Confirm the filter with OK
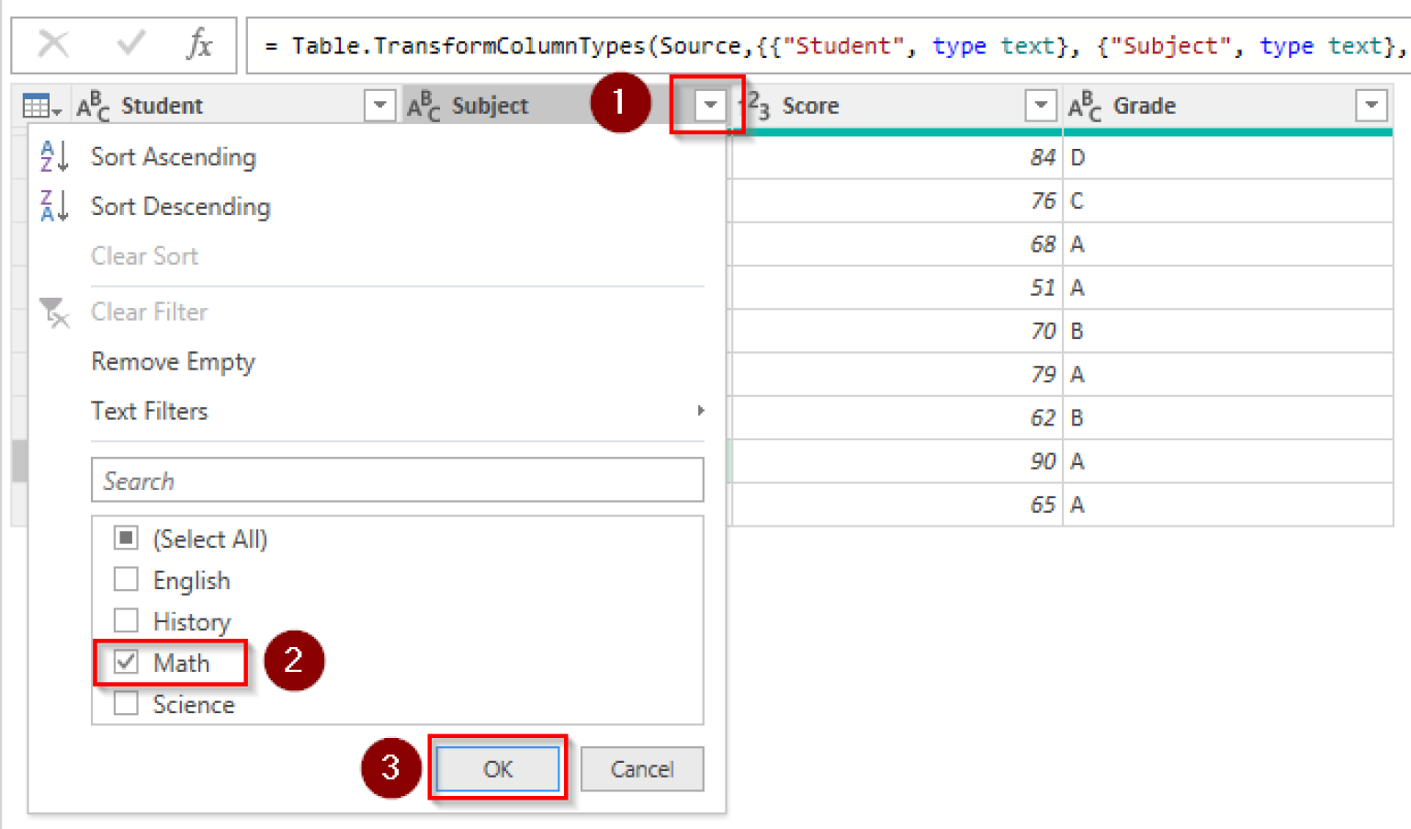Viewport: 1411px width, 829px height. (498, 769)
